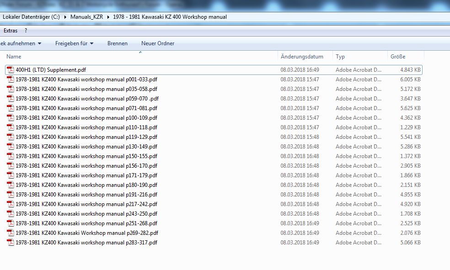450x270 pixels.
Task: Expand breadcrumb arrow after Lokaler Datenträger (C:)
Action: click(65, 17)
